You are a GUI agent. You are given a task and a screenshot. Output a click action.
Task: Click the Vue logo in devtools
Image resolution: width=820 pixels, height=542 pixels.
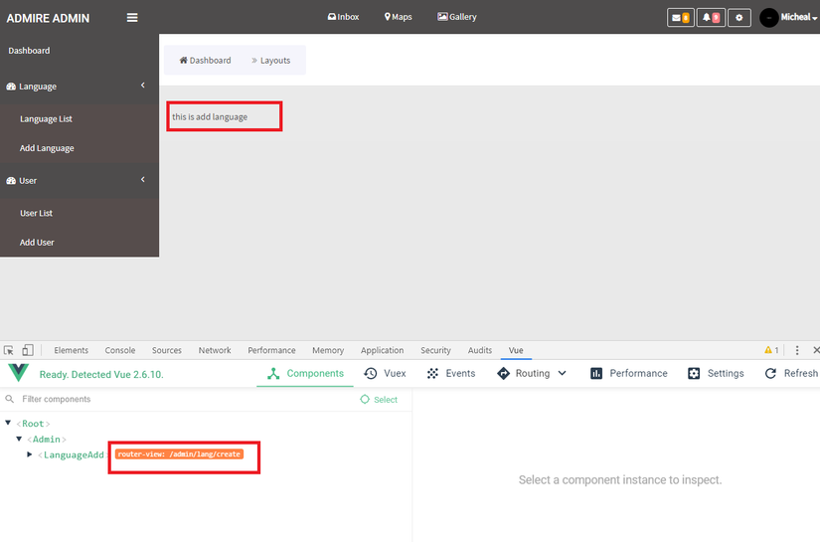[x=18, y=373]
